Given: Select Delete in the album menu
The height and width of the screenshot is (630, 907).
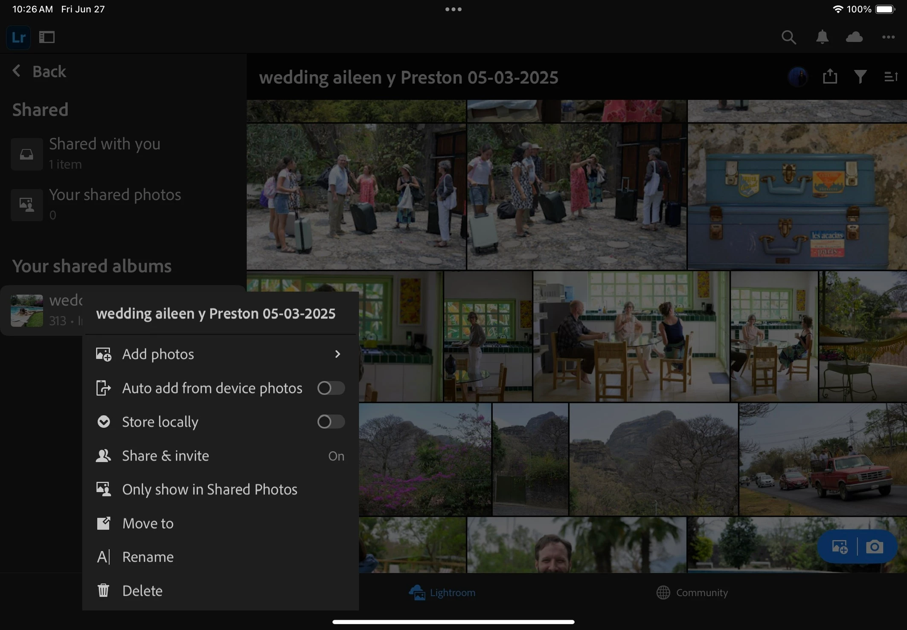Looking at the screenshot, I should pyautogui.click(x=142, y=591).
